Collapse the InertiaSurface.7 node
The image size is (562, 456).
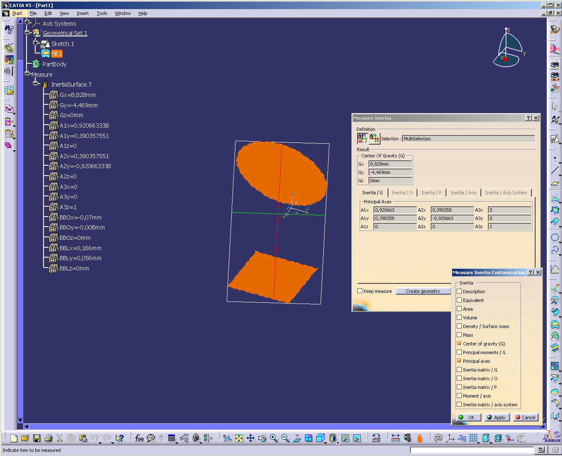[36, 84]
